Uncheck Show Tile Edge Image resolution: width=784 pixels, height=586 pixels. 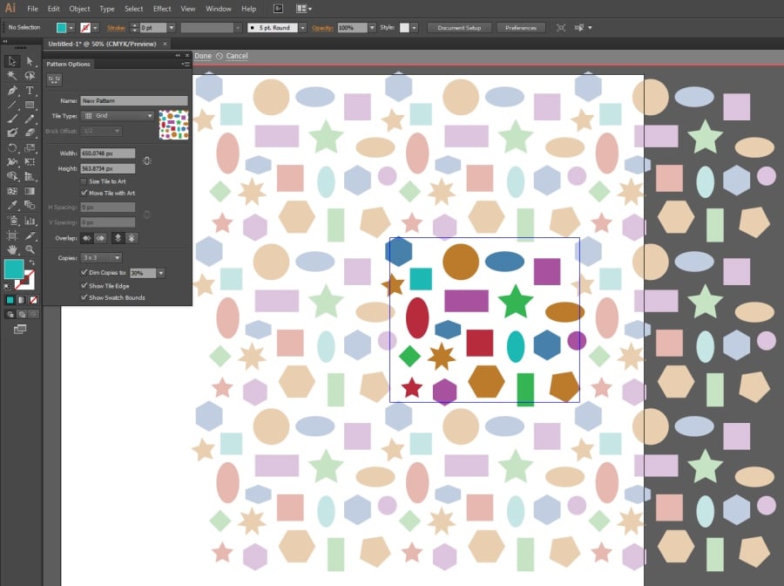[84, 285]
